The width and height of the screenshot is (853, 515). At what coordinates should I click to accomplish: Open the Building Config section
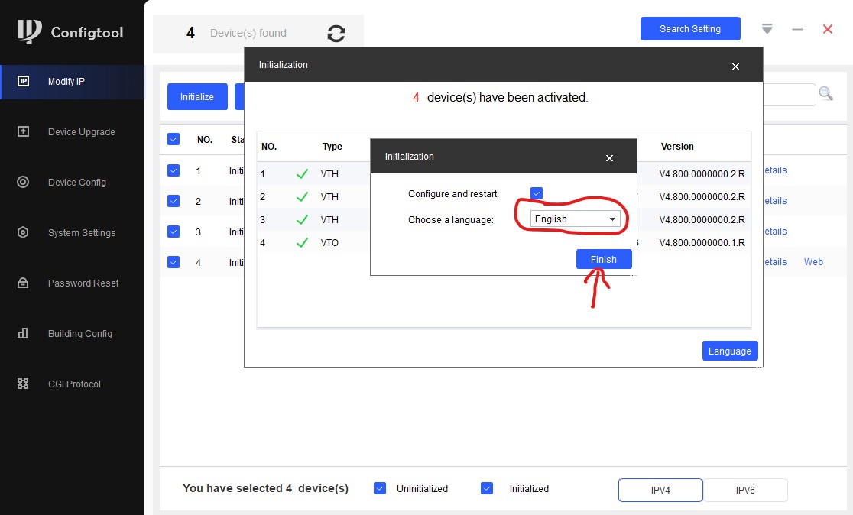[79, 334]
